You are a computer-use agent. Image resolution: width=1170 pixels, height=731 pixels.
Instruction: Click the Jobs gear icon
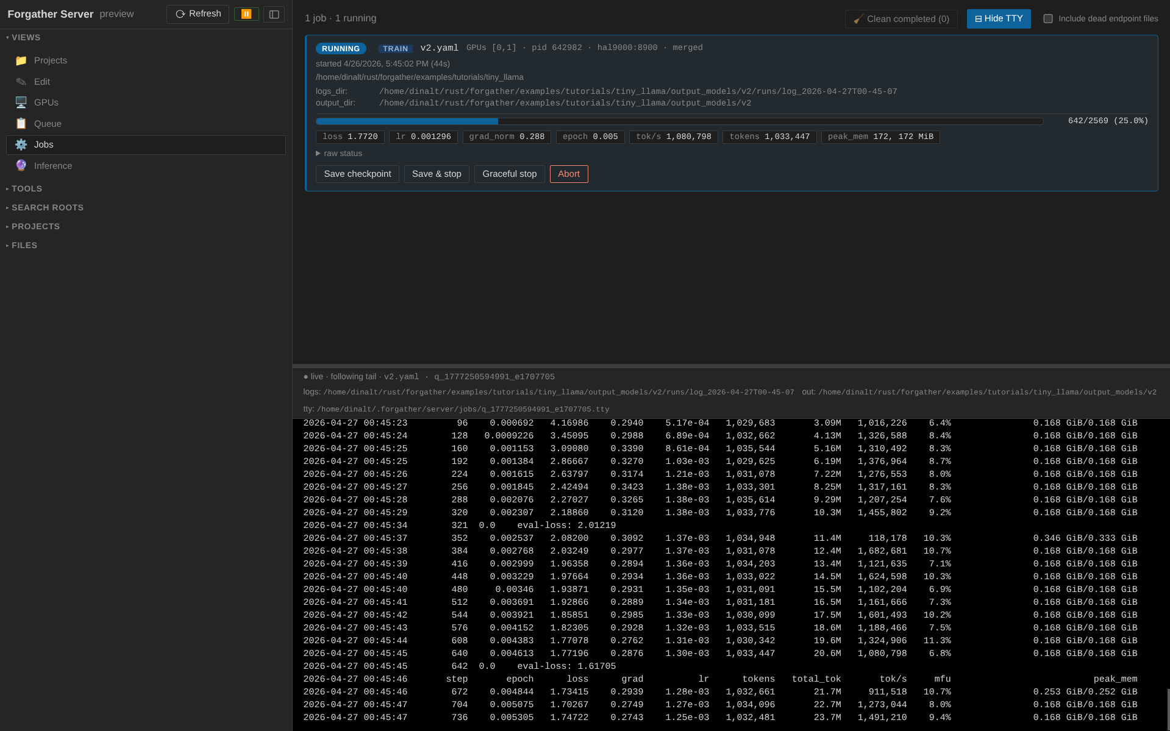tap(21, 144)
